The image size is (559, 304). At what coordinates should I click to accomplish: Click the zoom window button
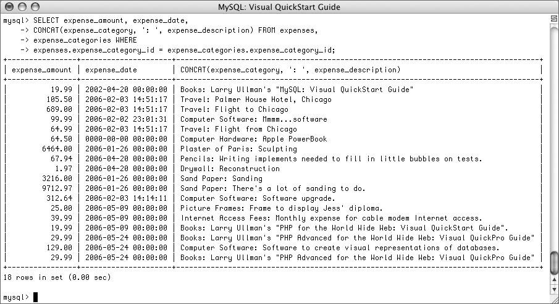(35, 7)
